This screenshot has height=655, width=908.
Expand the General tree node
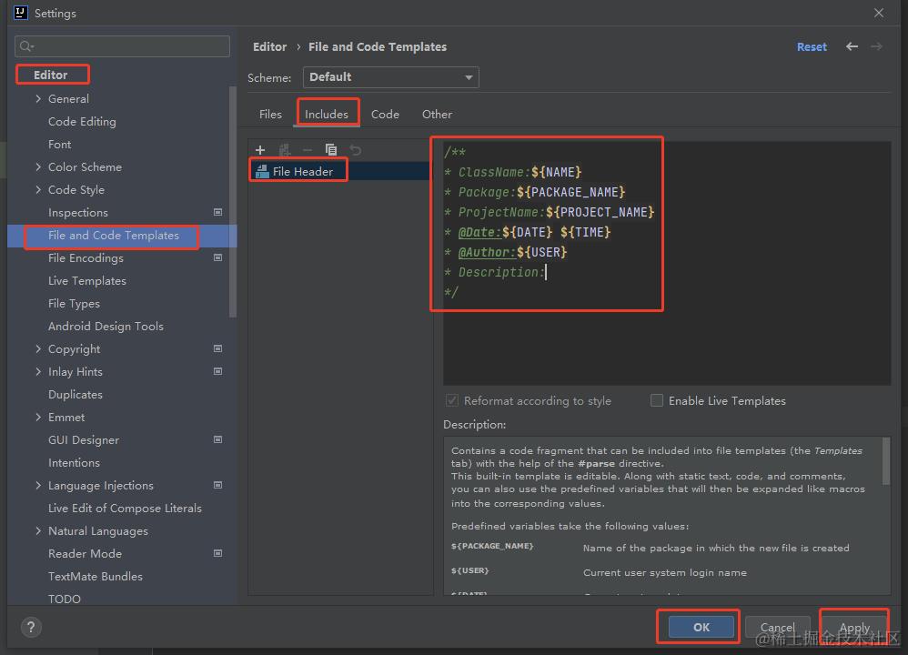38,98
